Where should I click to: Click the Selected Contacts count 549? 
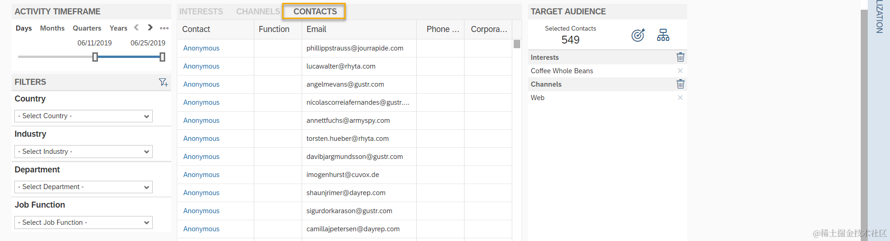click(570, 40)
